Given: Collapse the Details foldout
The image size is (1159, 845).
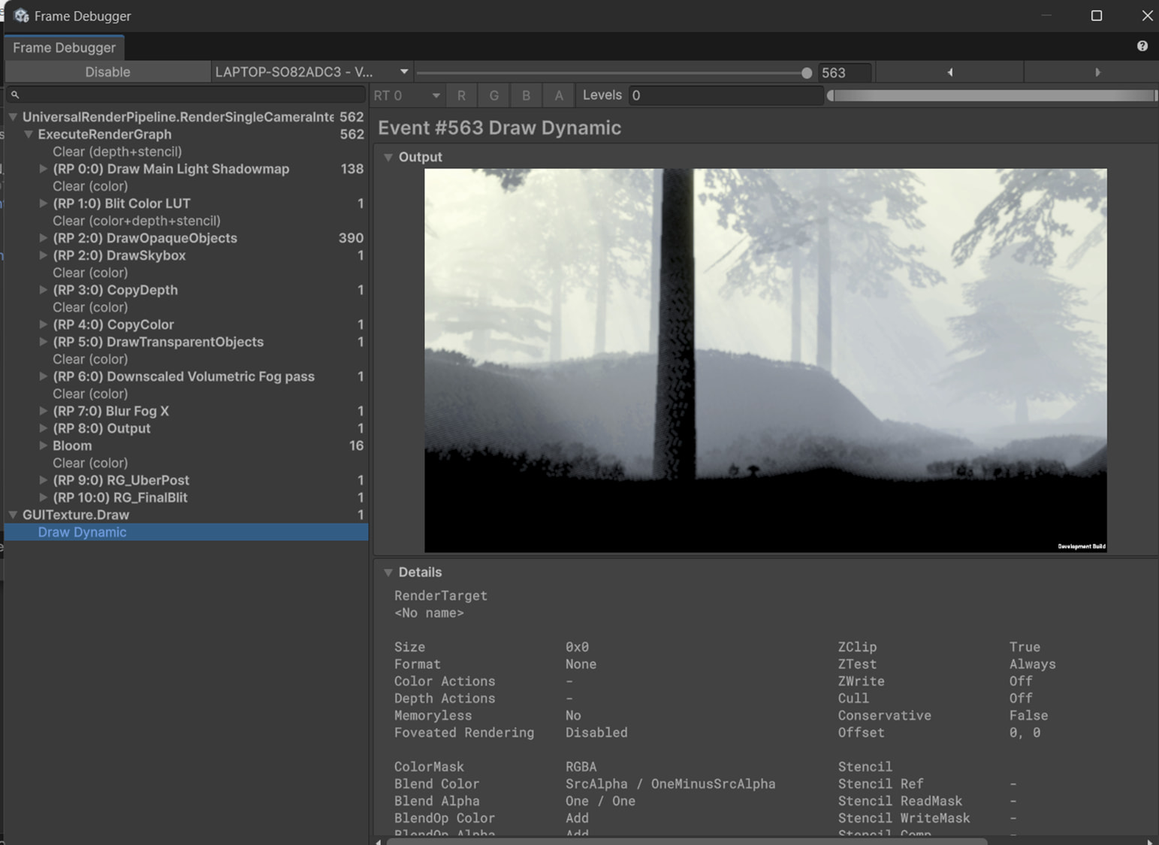Looking at the screenshot, I should 388,572.
